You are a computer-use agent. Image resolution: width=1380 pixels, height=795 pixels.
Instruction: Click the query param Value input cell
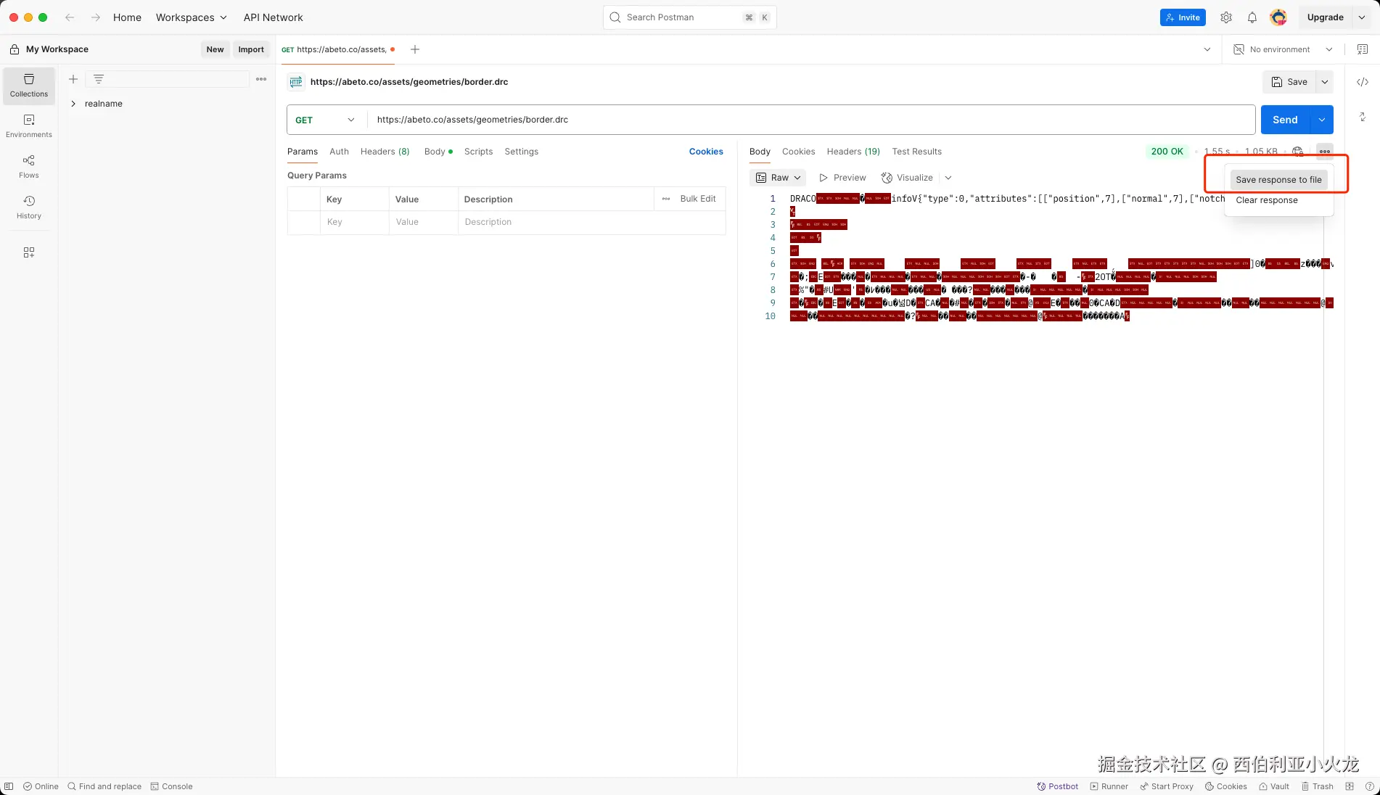[423, 222]
